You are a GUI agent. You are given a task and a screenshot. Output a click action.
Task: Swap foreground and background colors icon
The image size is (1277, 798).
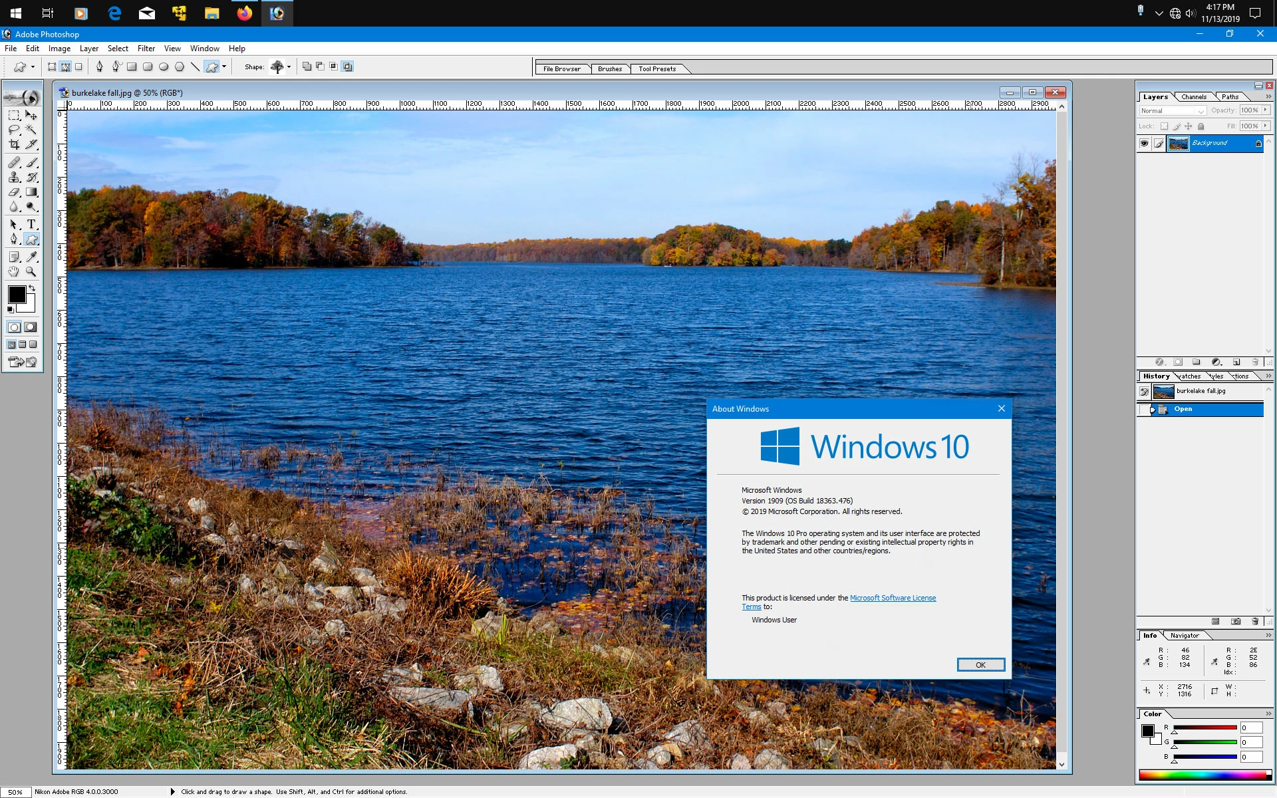(32, 288)
